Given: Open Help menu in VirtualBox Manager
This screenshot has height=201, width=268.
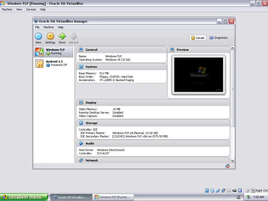Looking at the screenshot, I should (x=60, y=27).
